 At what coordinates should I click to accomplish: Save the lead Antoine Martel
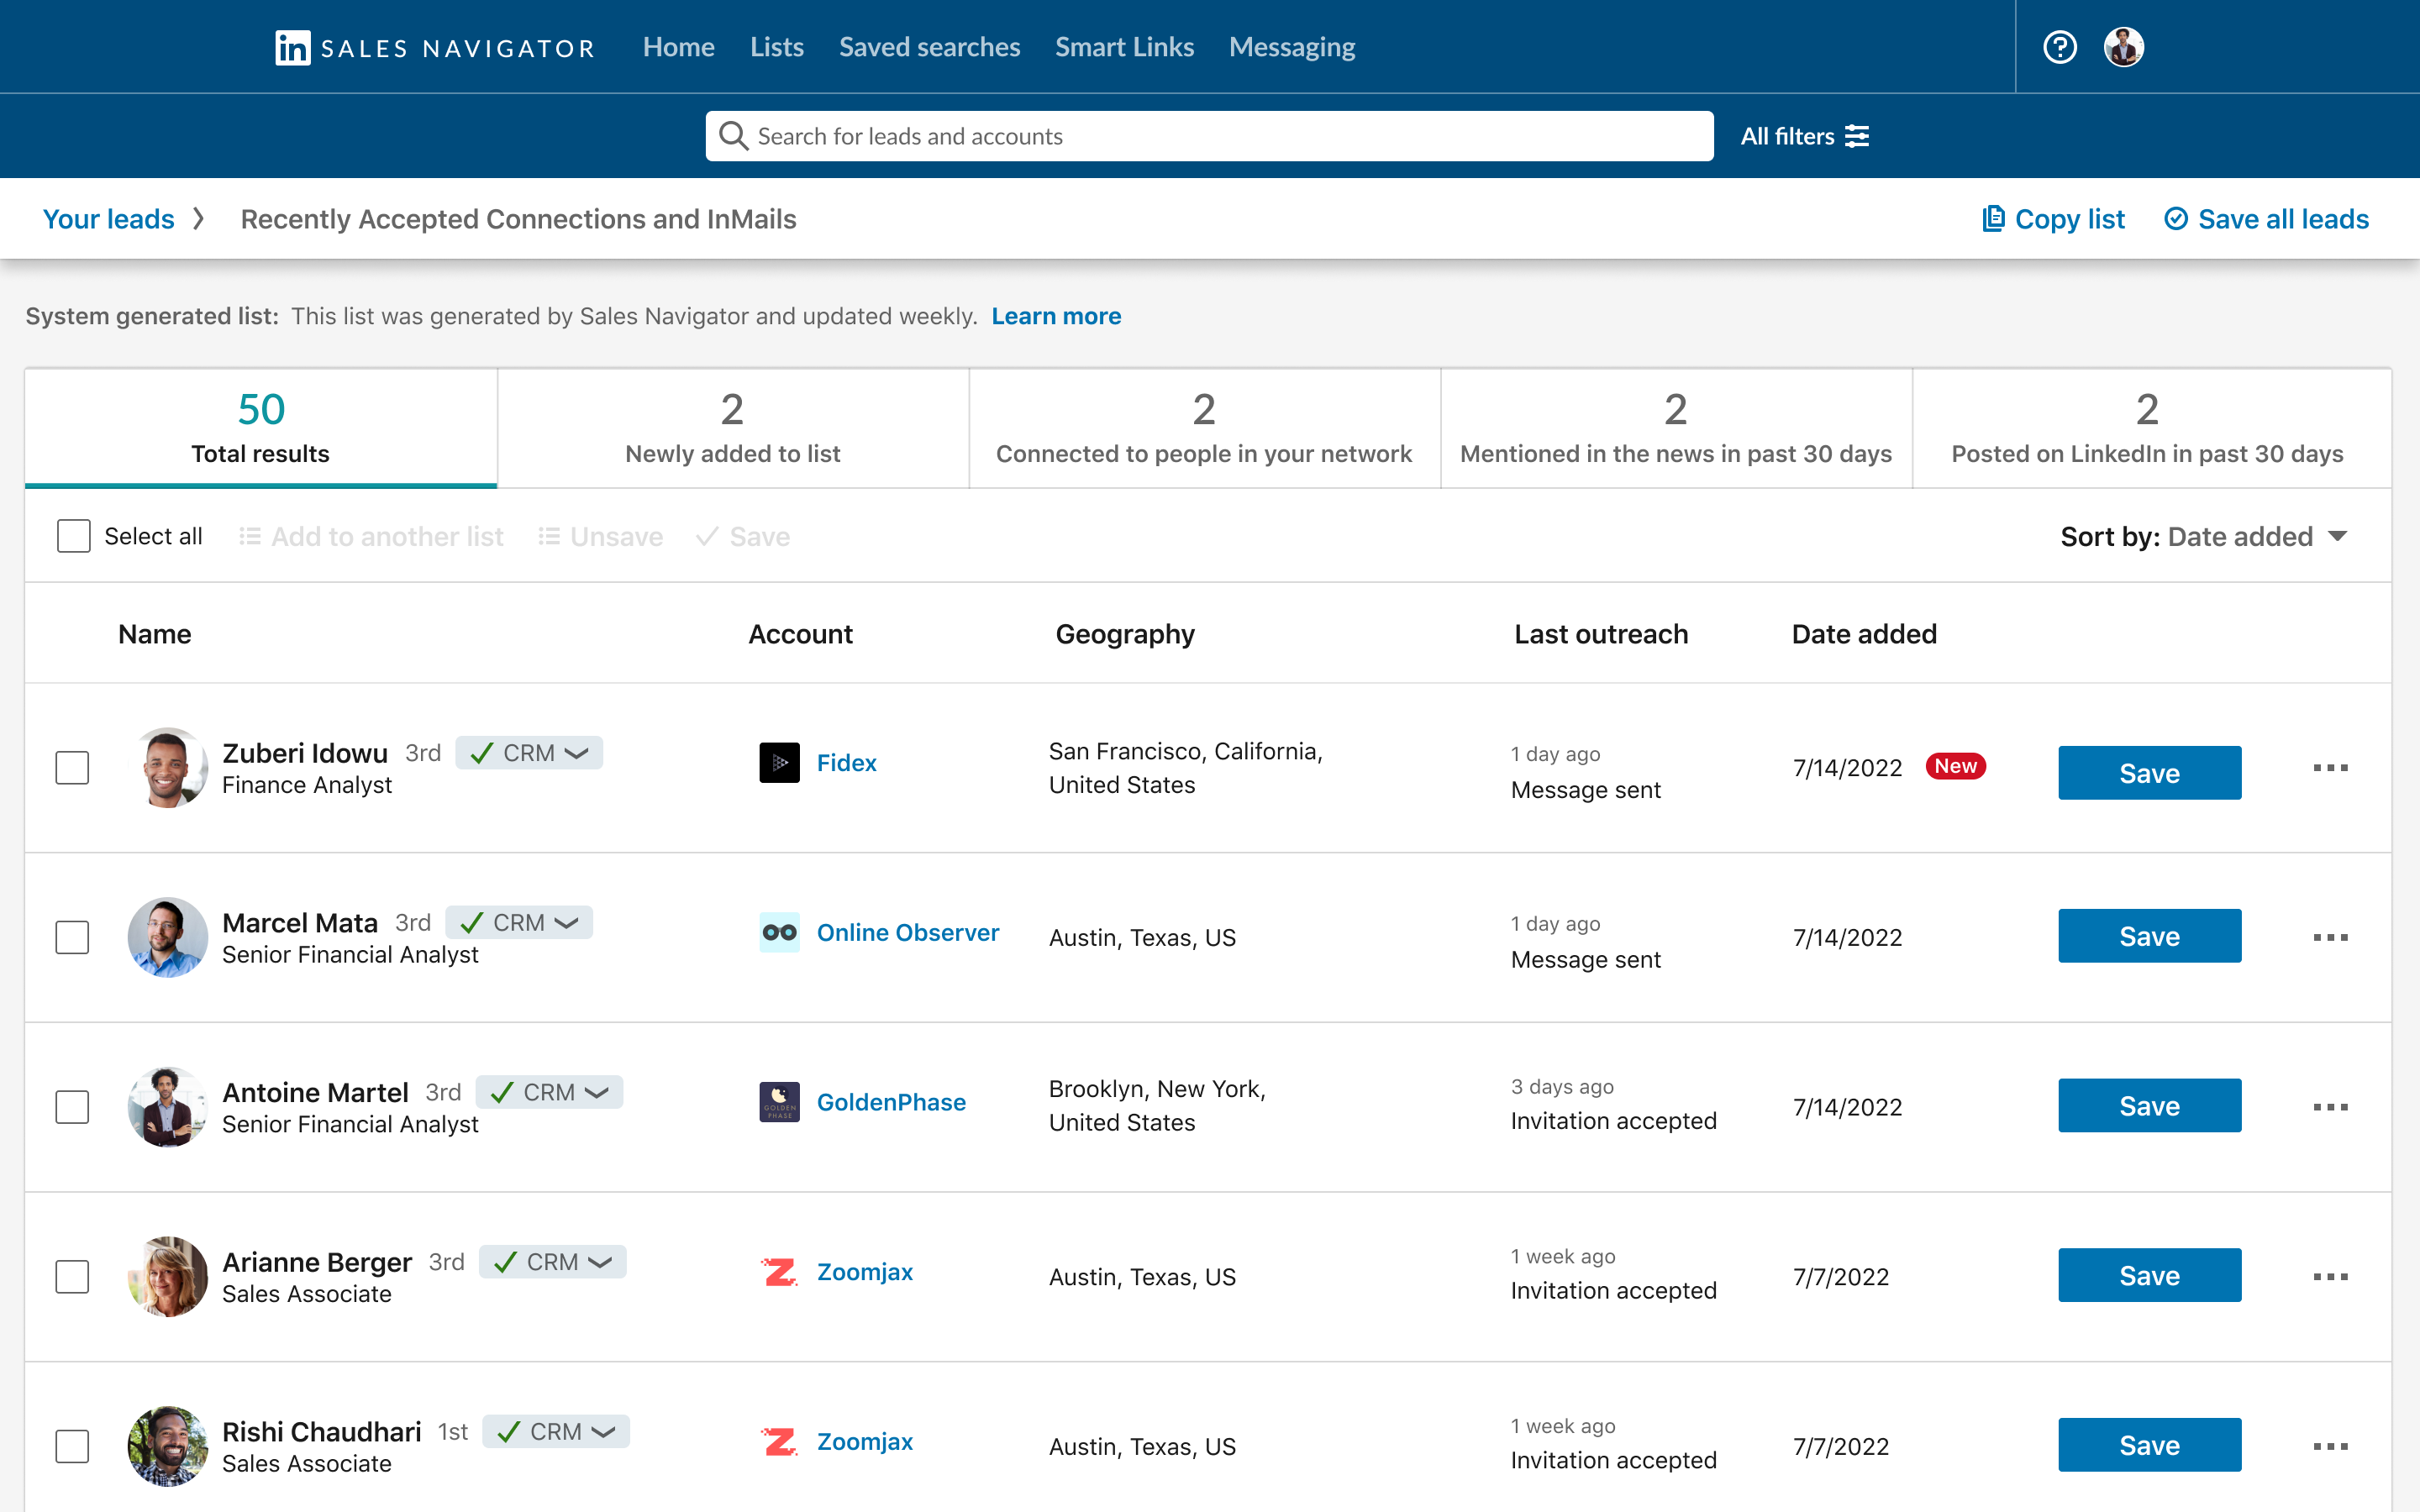(2149, 1105)
